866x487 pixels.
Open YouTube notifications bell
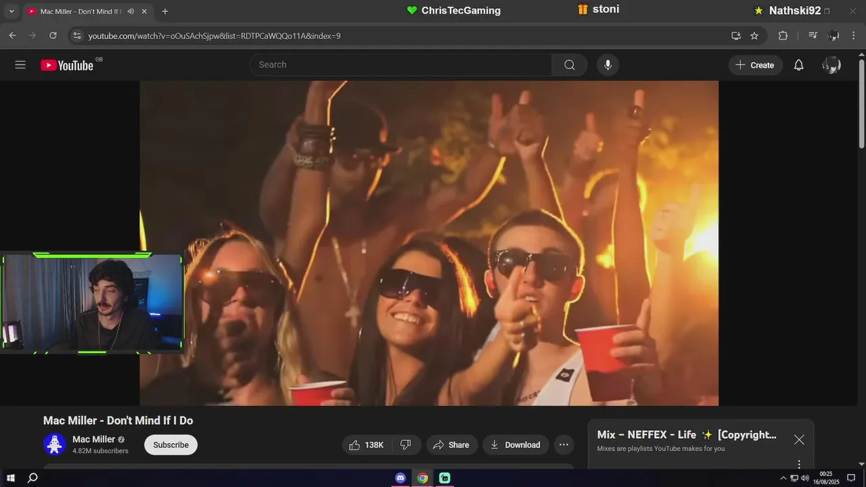click(798, 65)
